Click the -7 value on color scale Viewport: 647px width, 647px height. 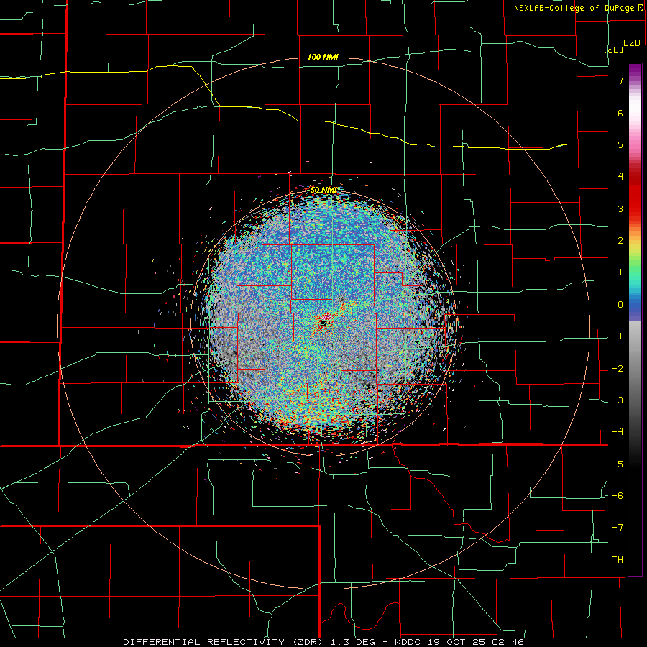point(618,528)
